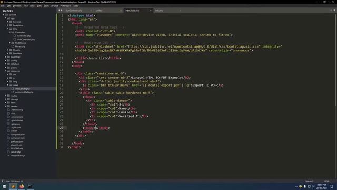This screenshot has width=337, height=190.
Task: Open the Goto menu
Action: tap(39, 6)
